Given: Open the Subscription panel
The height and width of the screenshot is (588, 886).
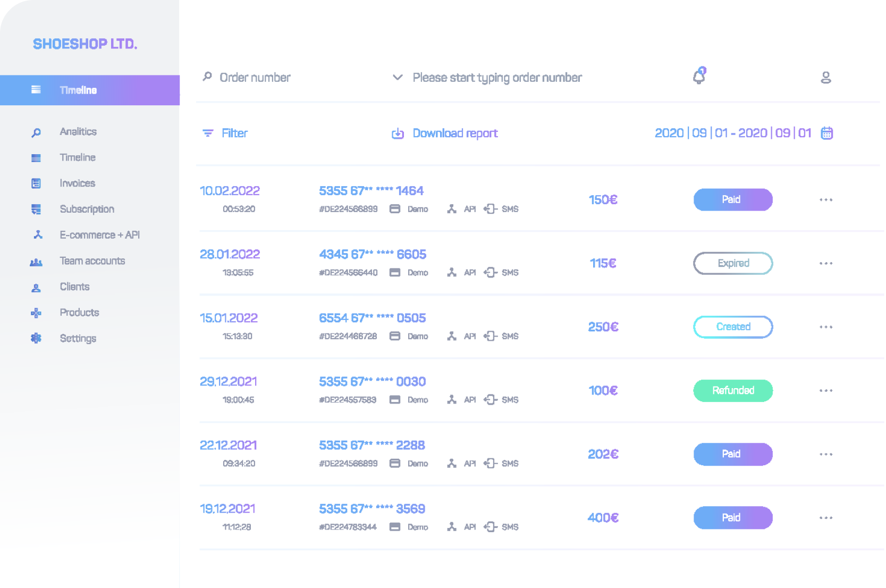Looking at the screenshot, I should pyautogui.click(x=87, y=209).
